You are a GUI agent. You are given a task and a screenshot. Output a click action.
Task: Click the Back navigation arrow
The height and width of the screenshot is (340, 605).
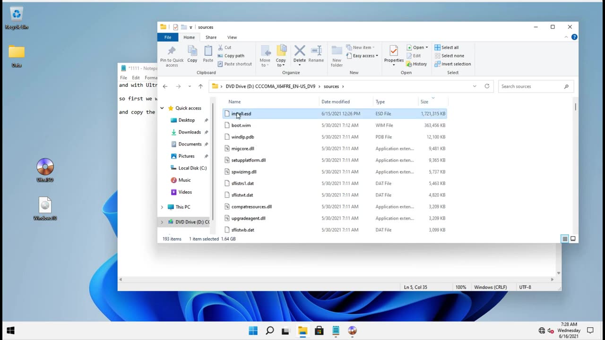(x=165, y=86)
